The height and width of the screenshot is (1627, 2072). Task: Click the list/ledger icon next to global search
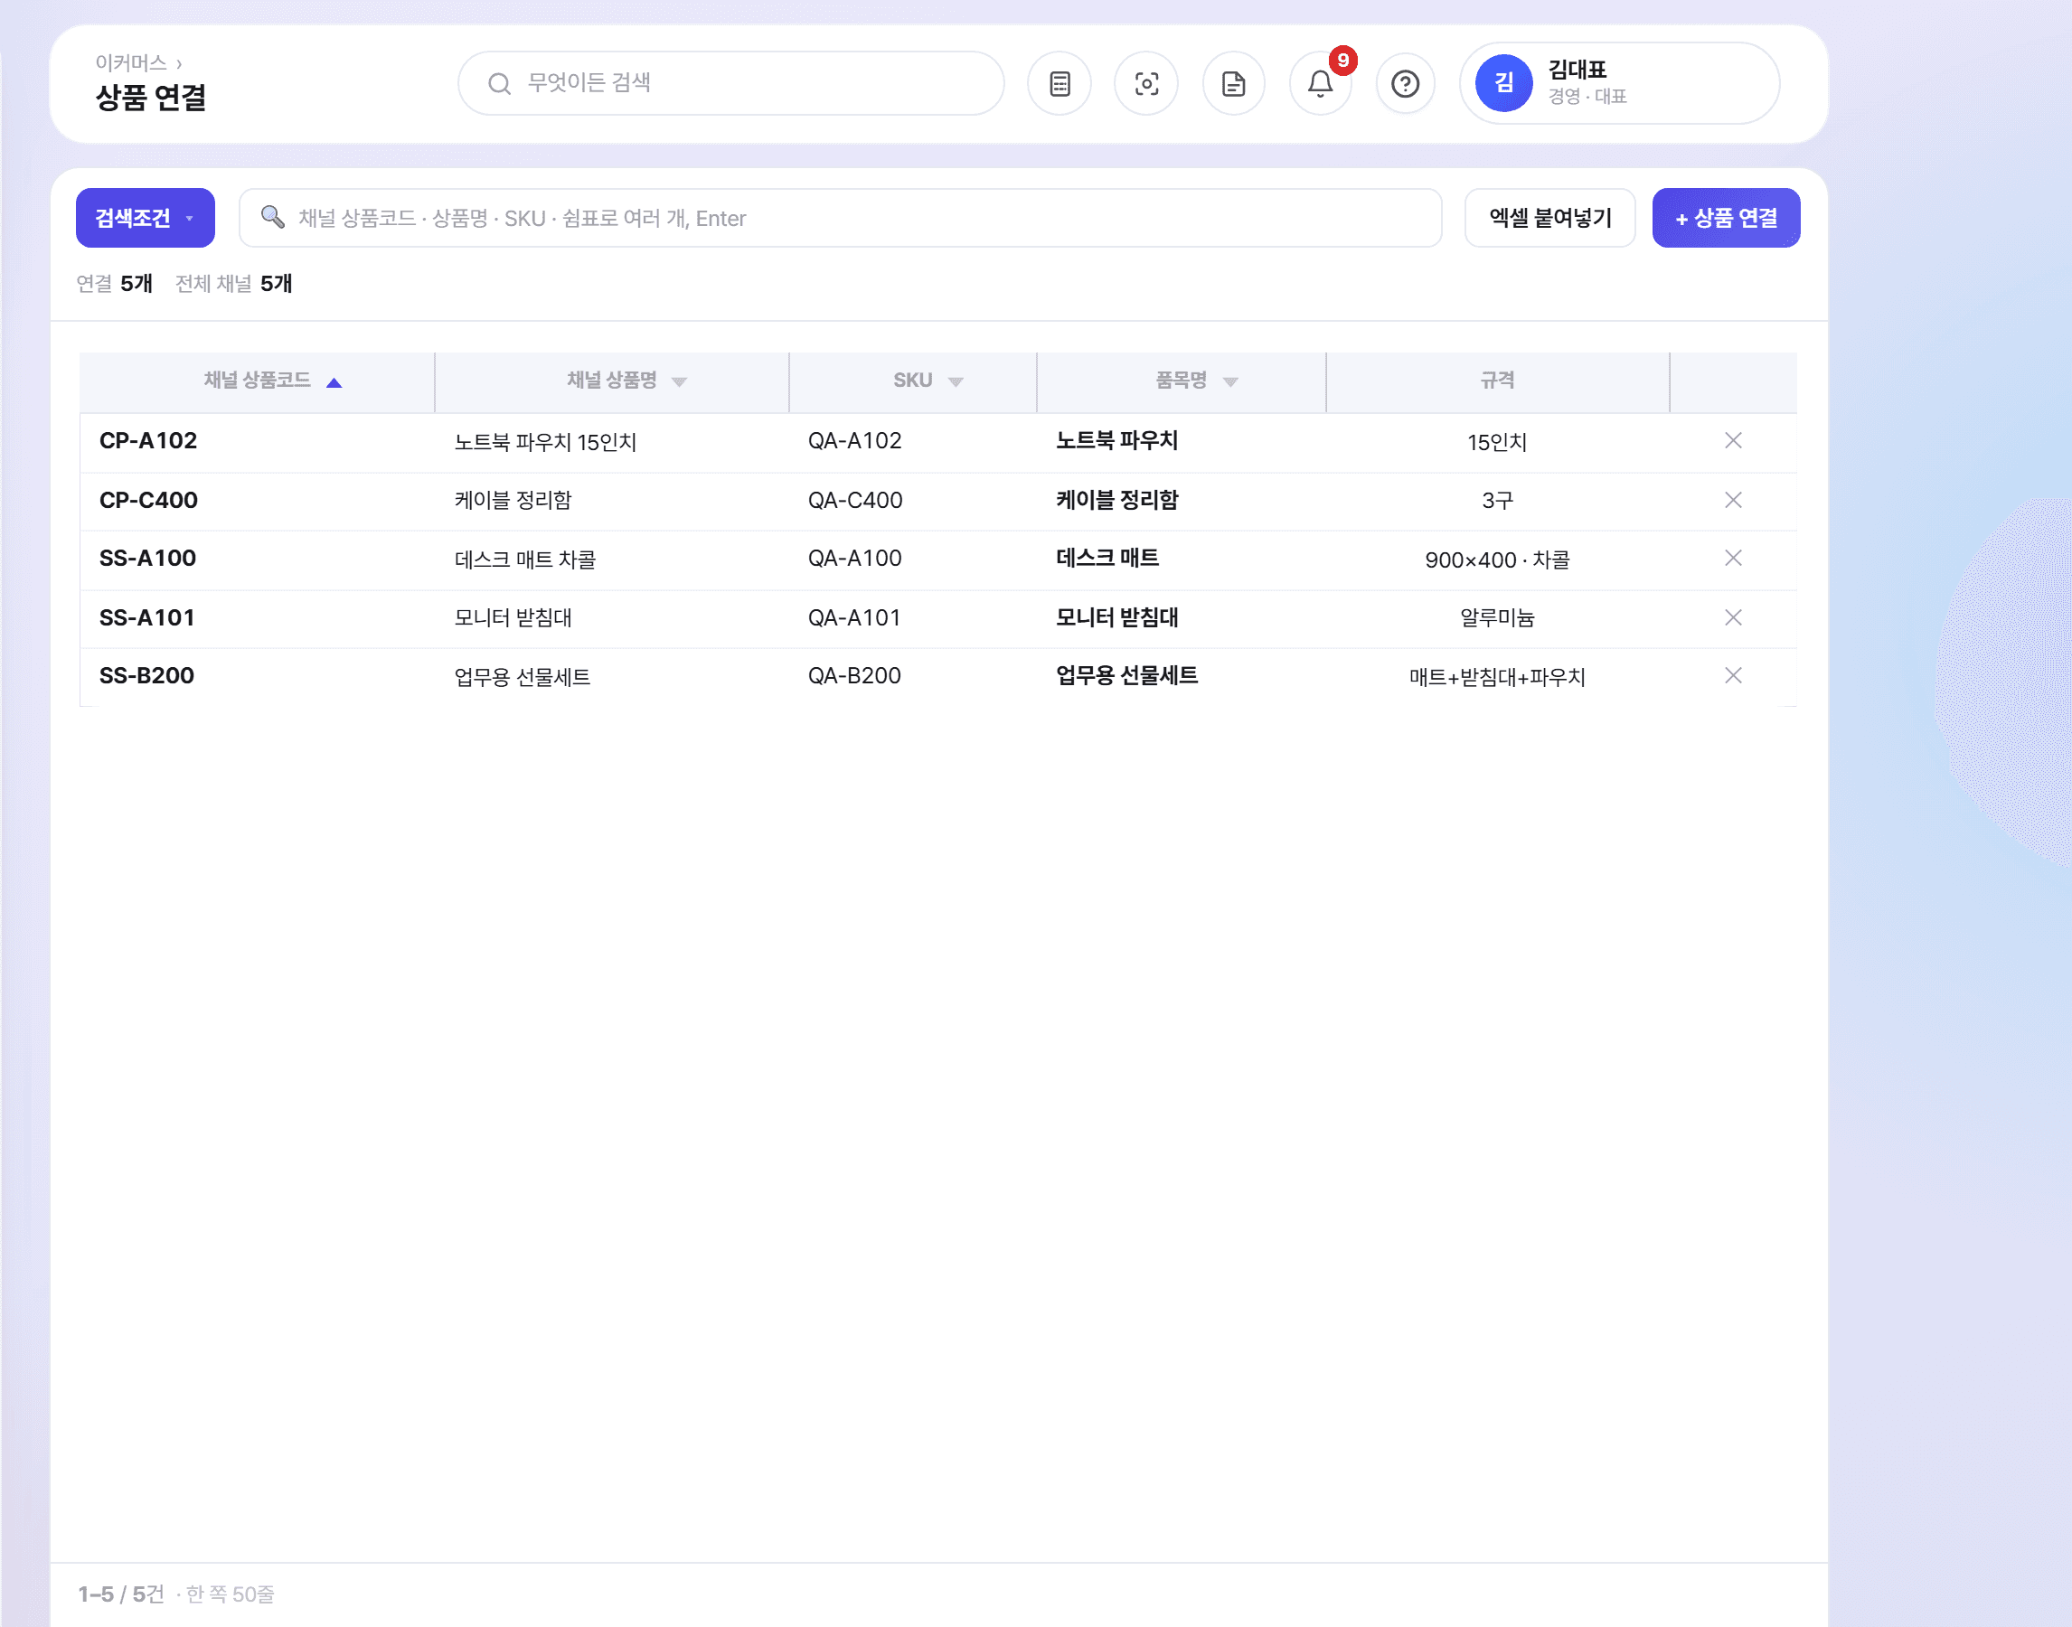[1060, 84]
